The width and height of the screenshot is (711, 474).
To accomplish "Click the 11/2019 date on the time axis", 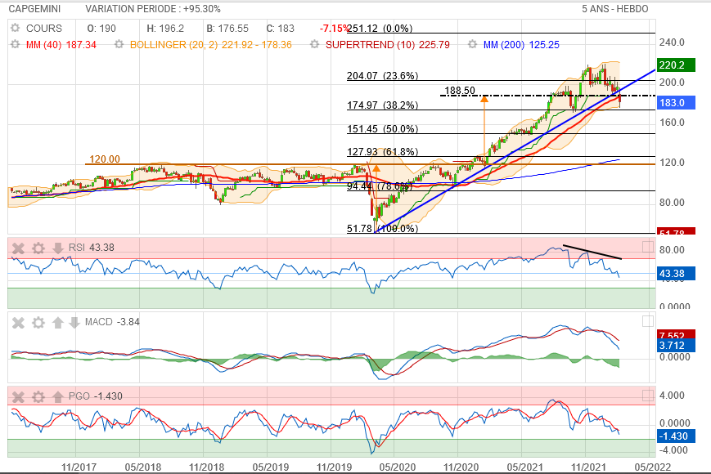I will pyautogui.click(x=334, y=467).
